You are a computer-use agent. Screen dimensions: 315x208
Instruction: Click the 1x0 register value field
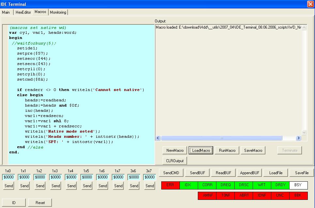click(x=8, y=177)
